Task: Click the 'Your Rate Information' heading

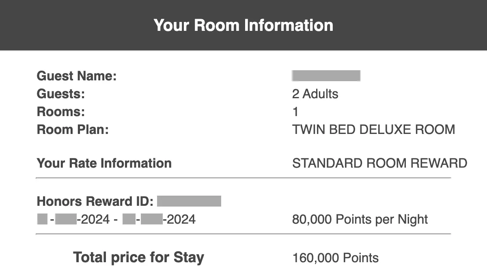Action: (x=104, y=163)
